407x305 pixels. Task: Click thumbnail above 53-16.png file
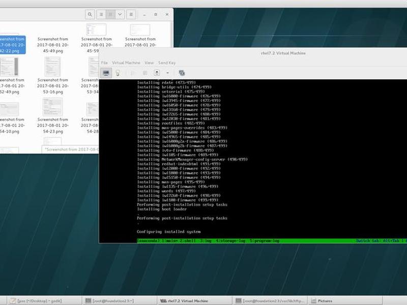point(53,67)
